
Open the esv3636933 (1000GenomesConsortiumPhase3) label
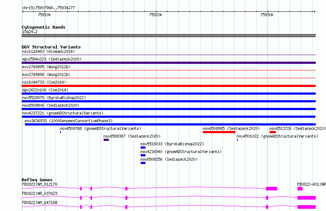tap(68, 121)
